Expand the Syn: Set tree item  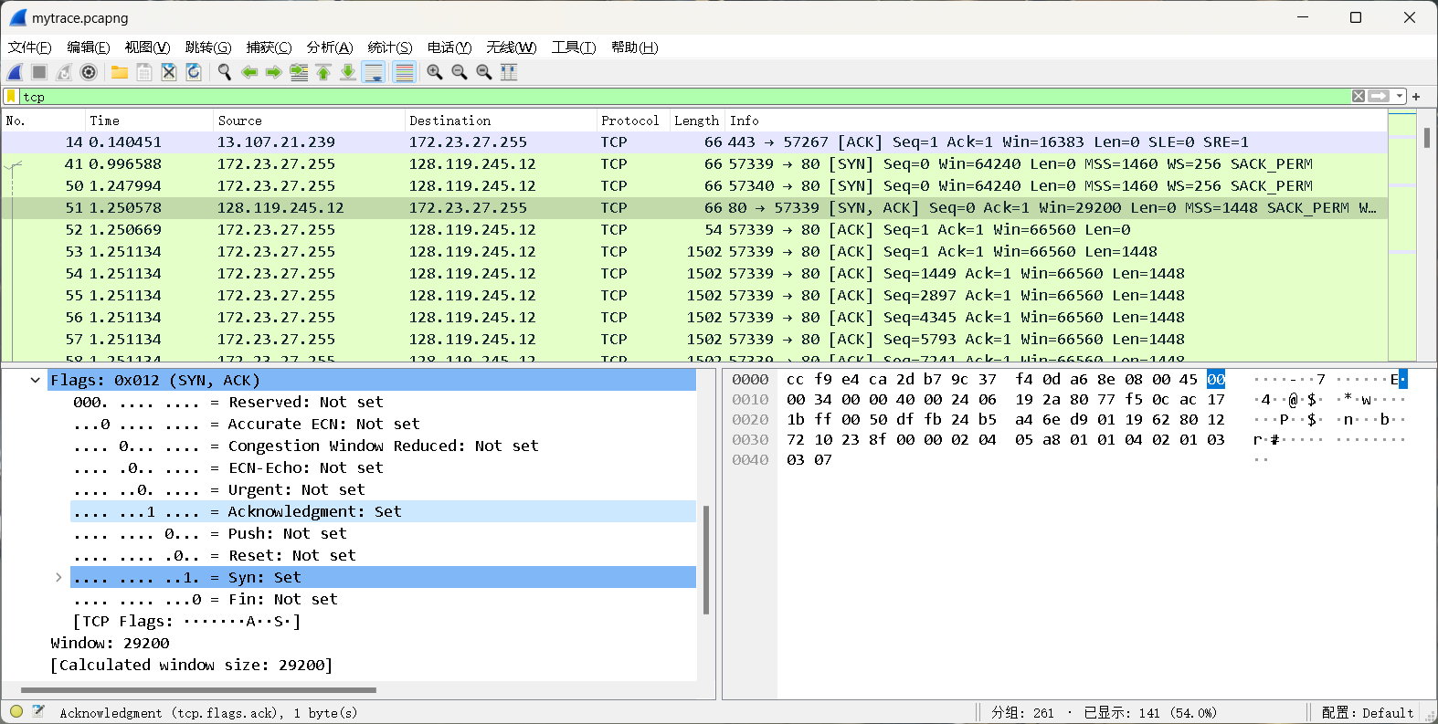pyautogui.click(x=58, y=577)
